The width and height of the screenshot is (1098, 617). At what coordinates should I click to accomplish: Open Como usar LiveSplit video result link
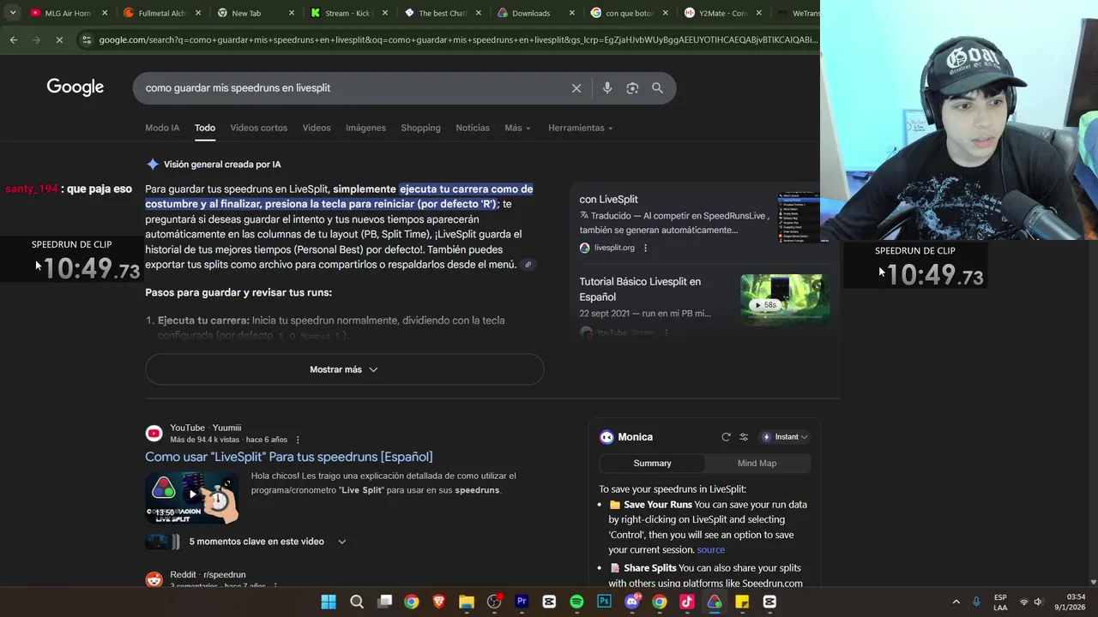point(289,457)
